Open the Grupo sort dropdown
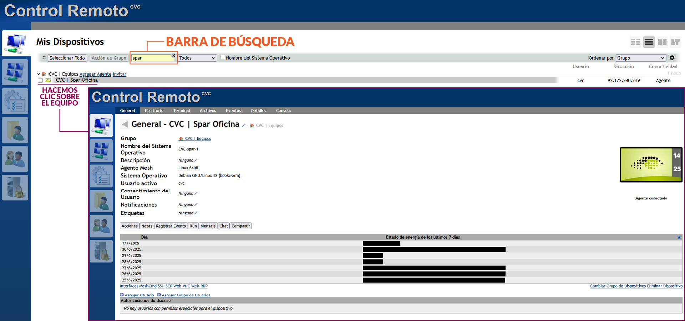Image resolution: width=685 pixels, height=321 pixels. tap(640, 58)
